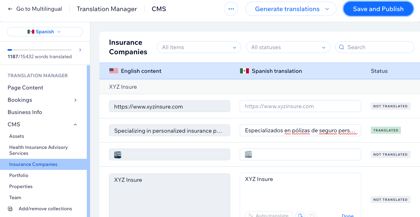Screen dimensions: 420x217
Task: Open Bookings in the sidebar
Action: tap(20, 100)
